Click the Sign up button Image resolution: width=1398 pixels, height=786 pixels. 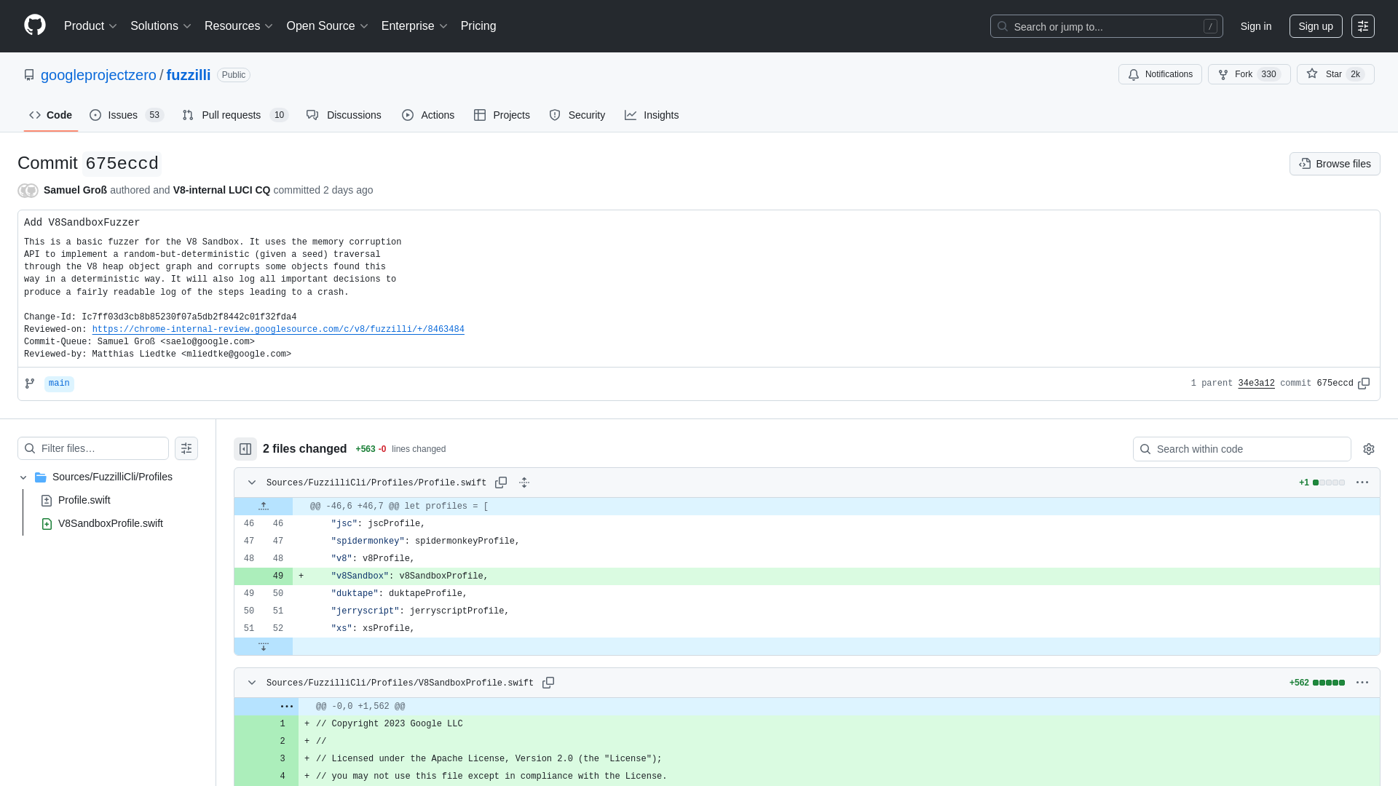(x=1316, y=26)
